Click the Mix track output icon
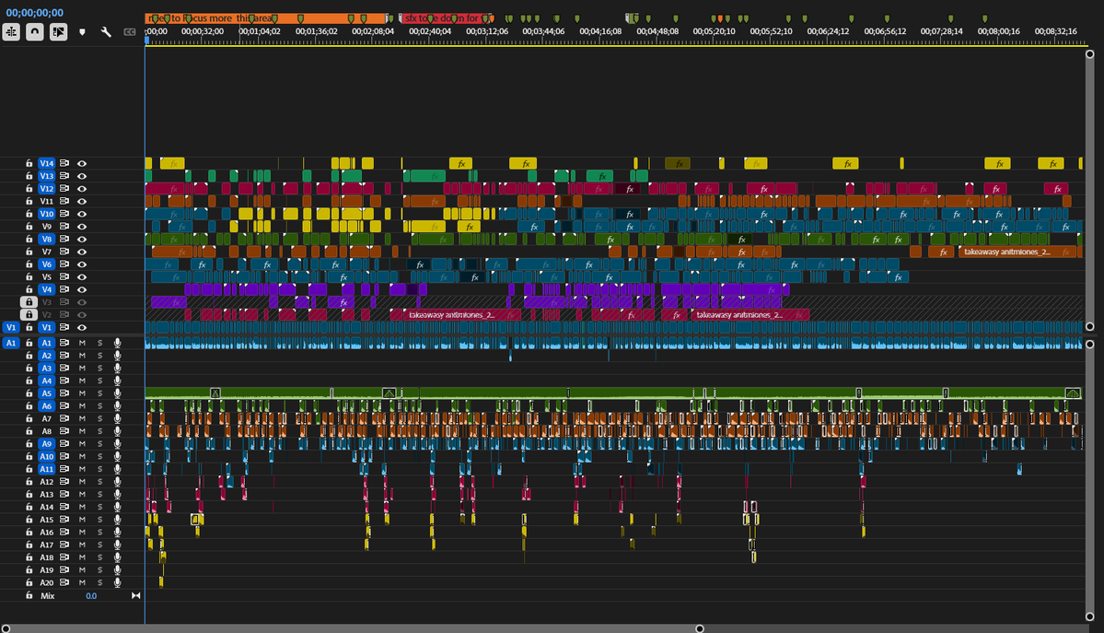 tap(136, 595)
